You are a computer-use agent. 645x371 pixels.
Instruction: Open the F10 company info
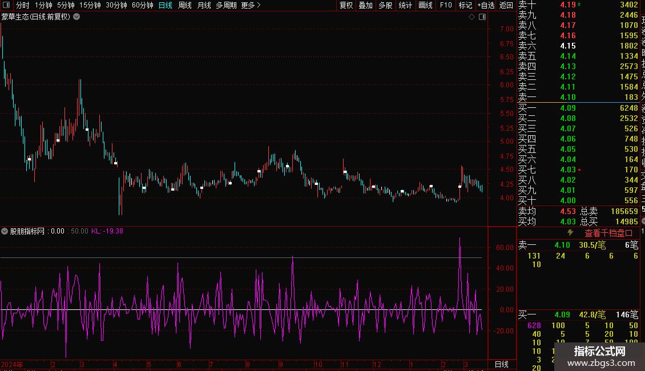click(x=446, y=5)
